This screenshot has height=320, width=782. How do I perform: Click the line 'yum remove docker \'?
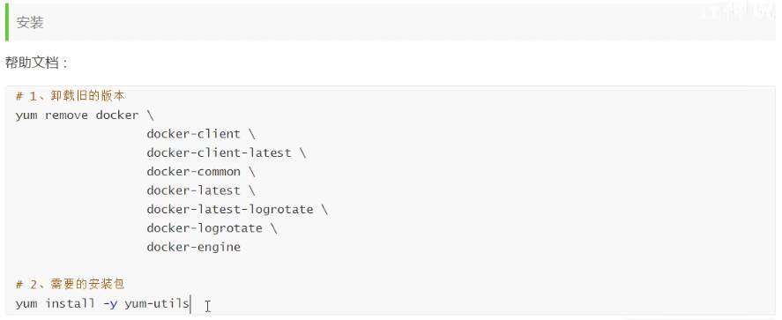(85, 115)
